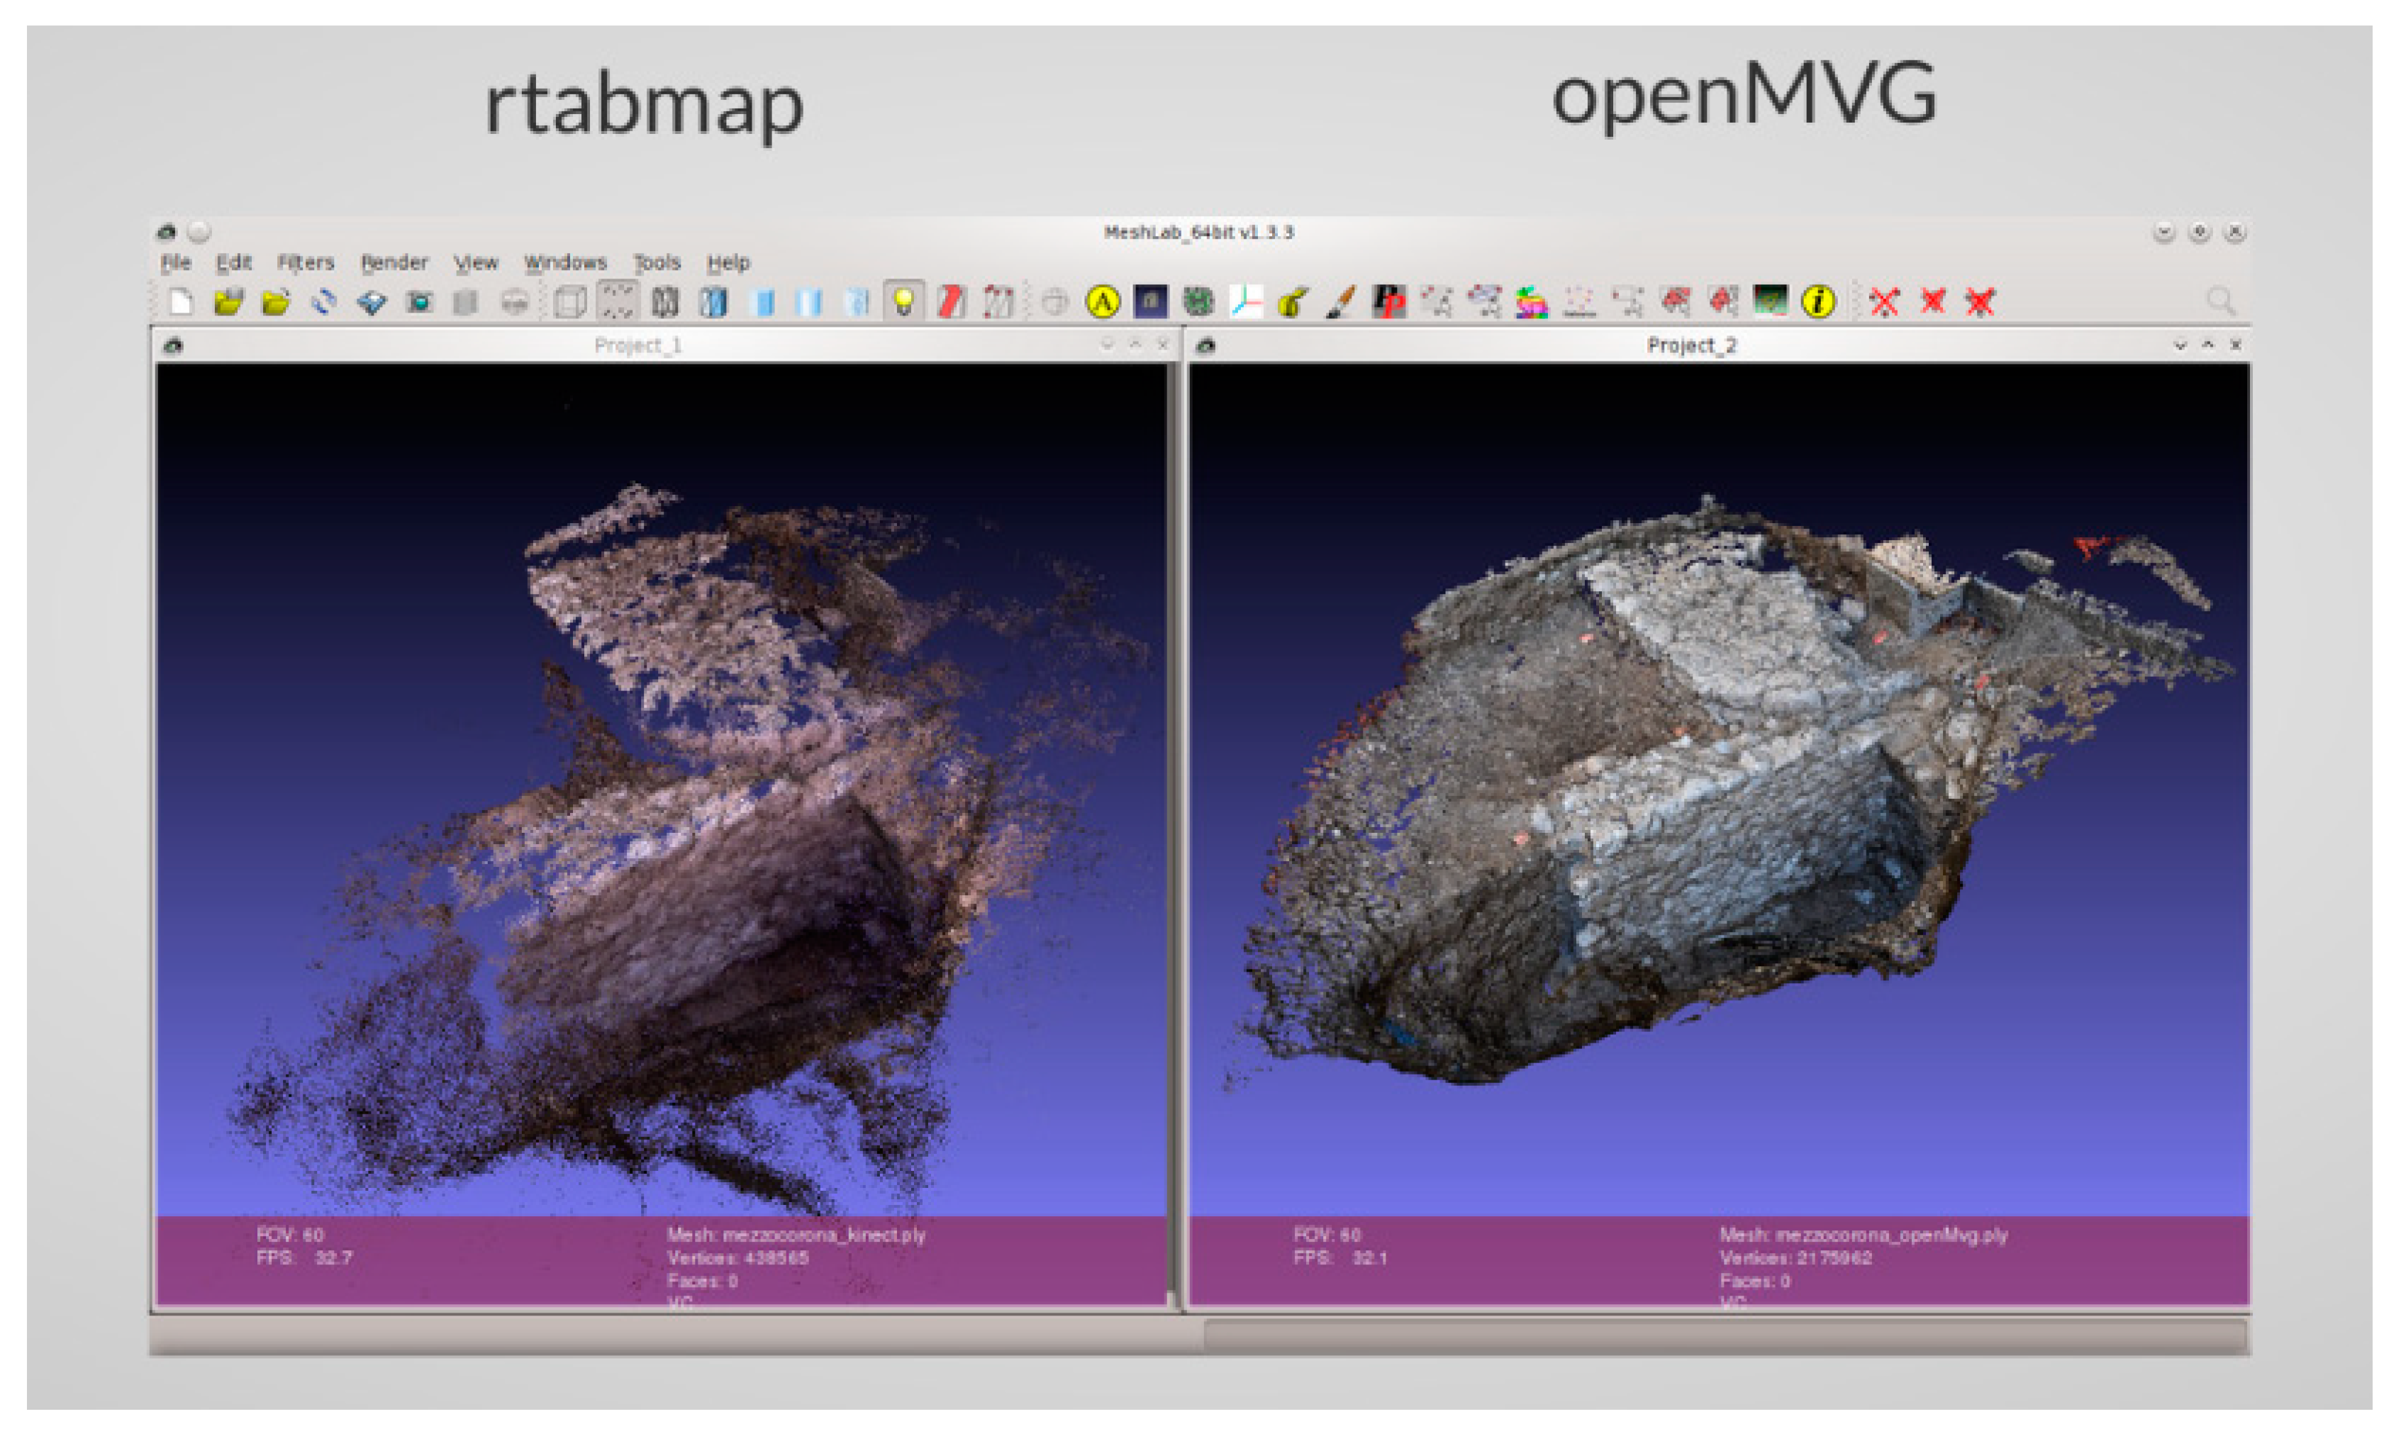Click the Reload mesh arrows icon
This screenshot has width=2401, height=1436.
point(324,302)
